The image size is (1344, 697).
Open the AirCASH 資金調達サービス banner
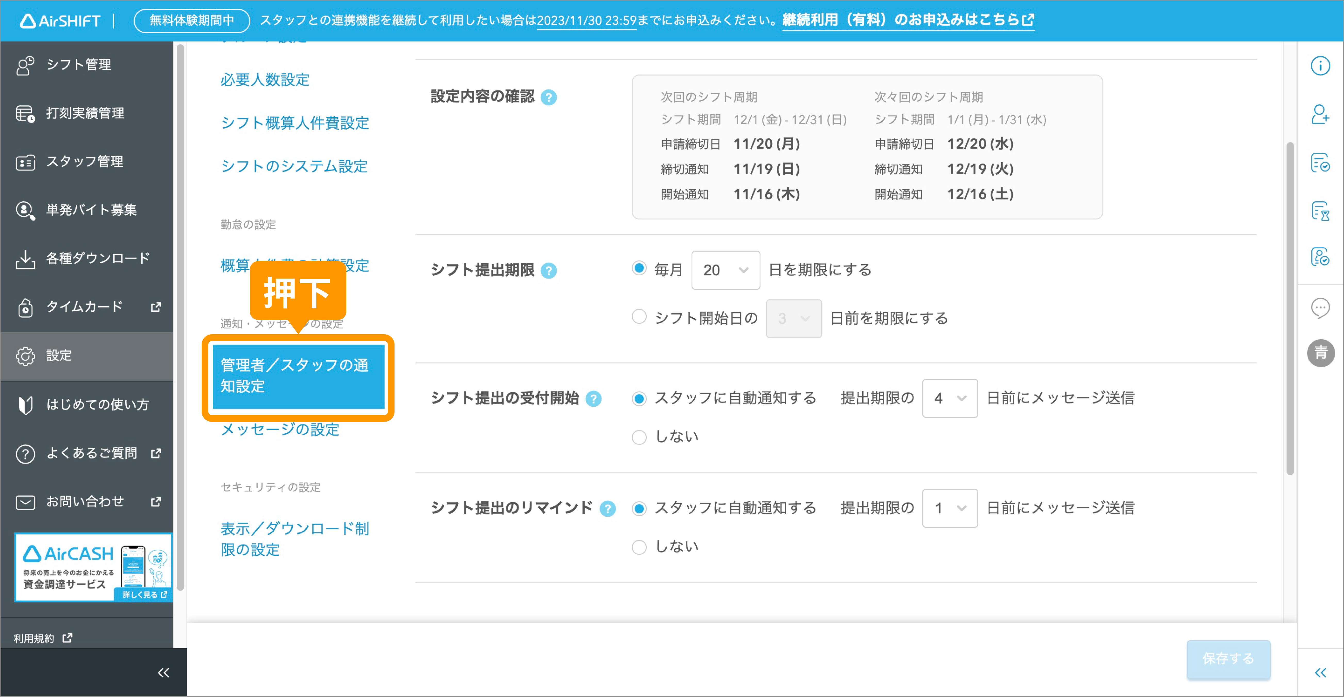point(93,567)
